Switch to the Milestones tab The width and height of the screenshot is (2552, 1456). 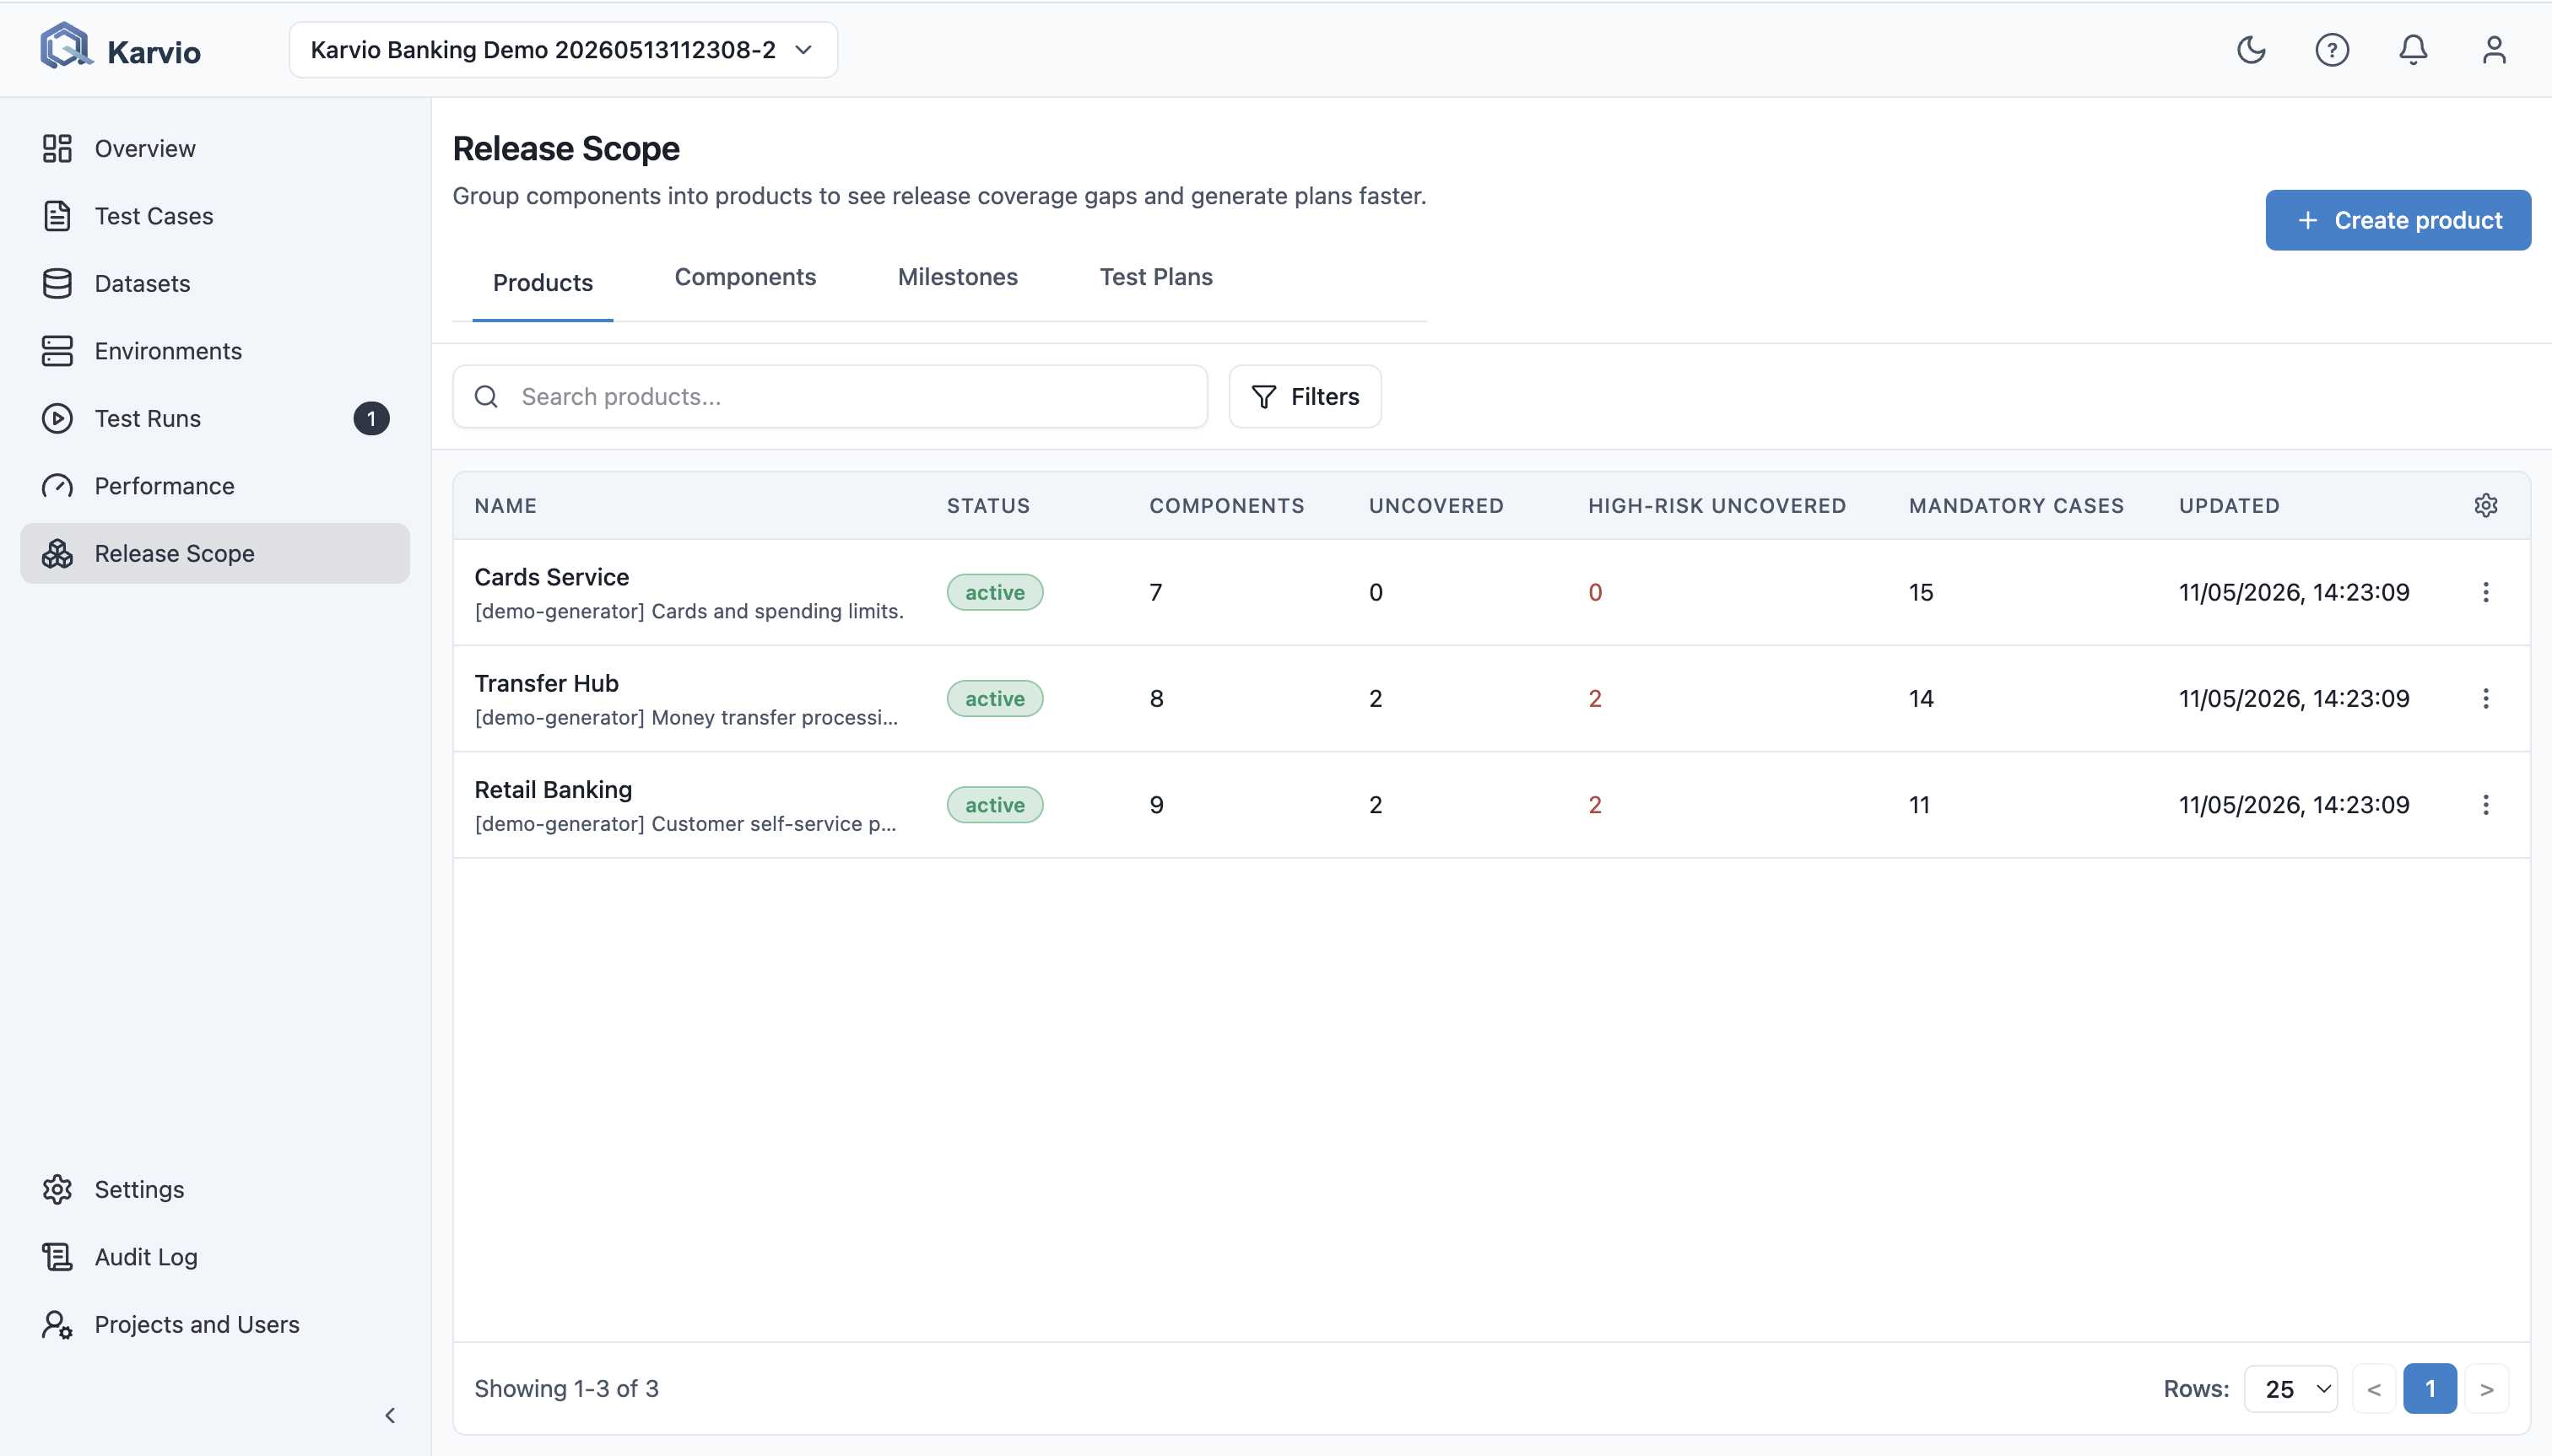pos(957,277)
